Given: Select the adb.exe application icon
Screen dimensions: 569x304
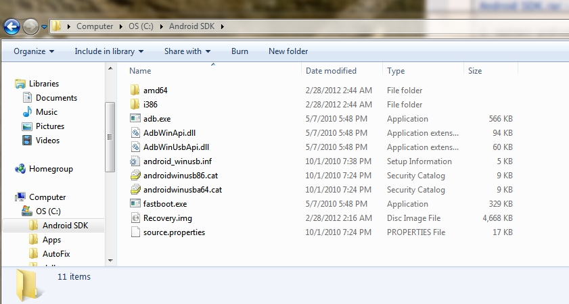Looking at the screenshot, I should [x=135, y=119].
